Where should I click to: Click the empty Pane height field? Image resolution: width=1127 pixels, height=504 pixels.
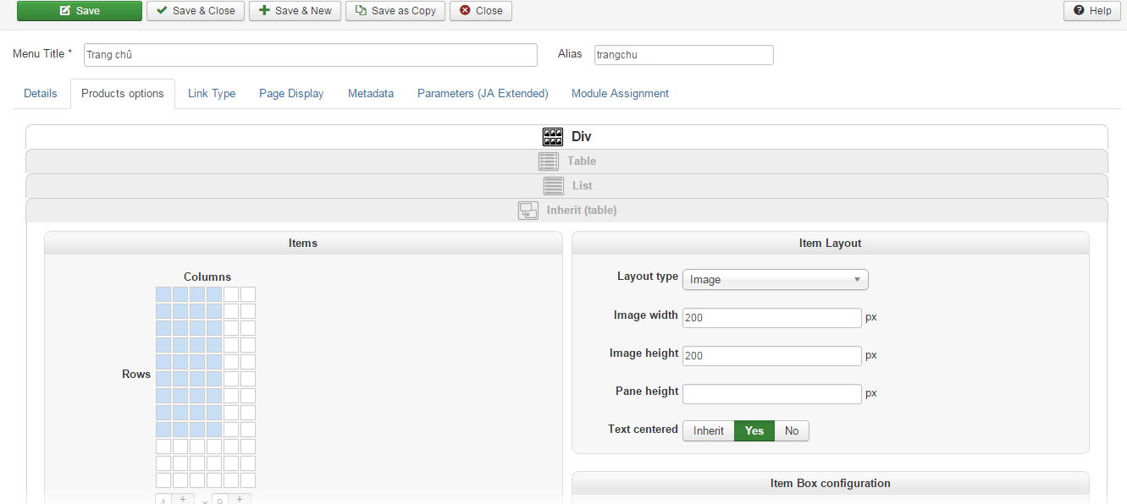pos(772,394)
